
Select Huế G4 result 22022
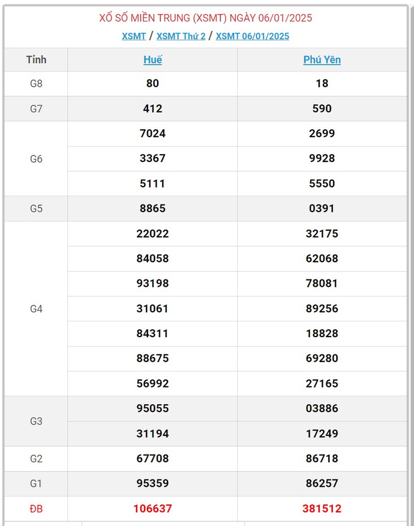pyautogui.click(x=153, y=234)
